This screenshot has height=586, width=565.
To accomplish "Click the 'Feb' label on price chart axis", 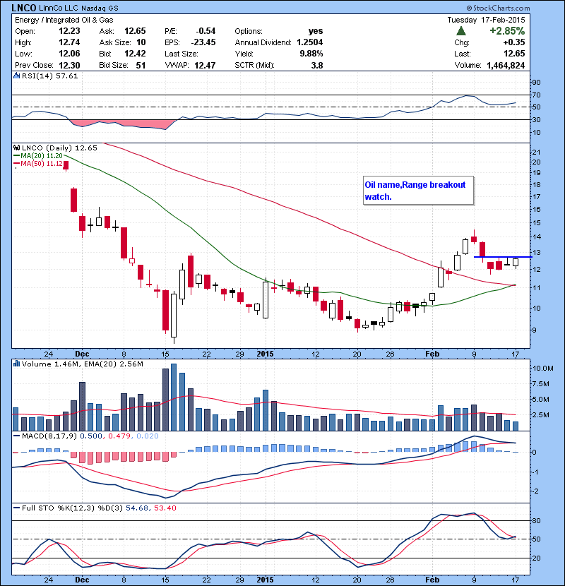I will [432, 354].
